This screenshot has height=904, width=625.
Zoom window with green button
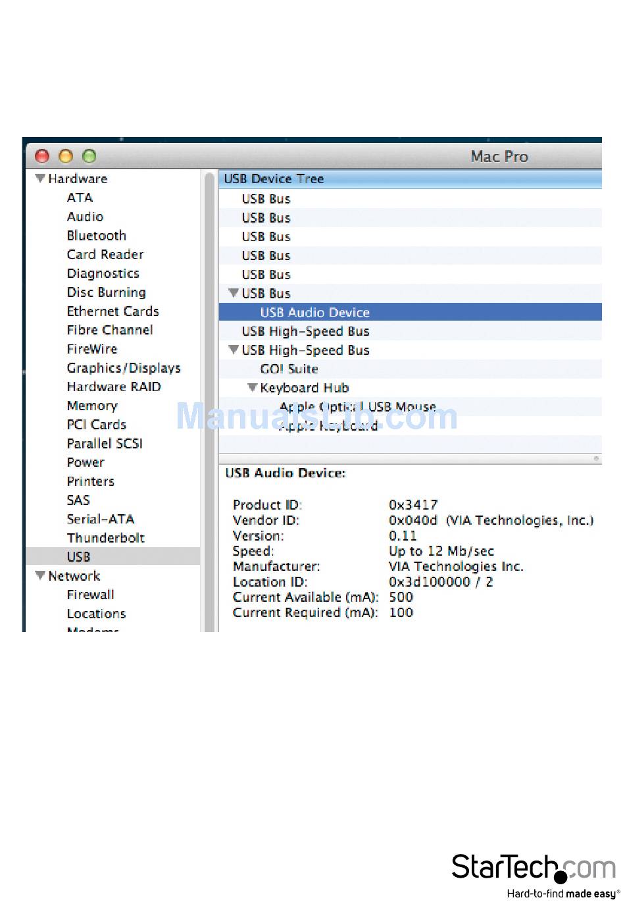(89, 156)
